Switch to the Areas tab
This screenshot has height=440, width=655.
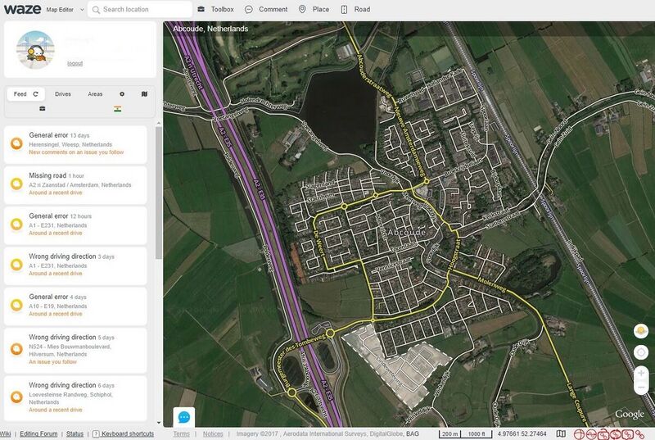(x=95, y=94)
